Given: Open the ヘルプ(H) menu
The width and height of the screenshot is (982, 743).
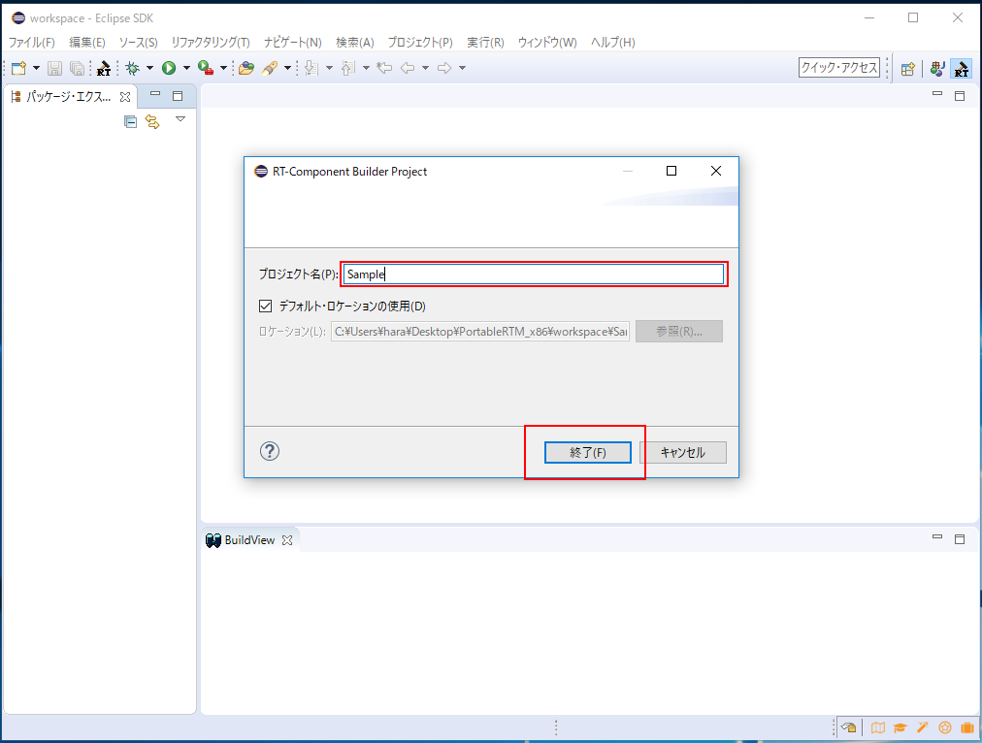Looking at the screenshot, I should [x=613, y=42].
